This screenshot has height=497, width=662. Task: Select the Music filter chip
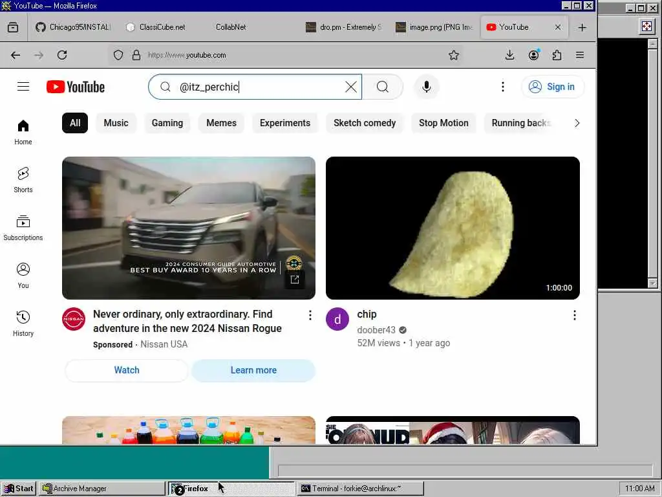pos(116,123)
